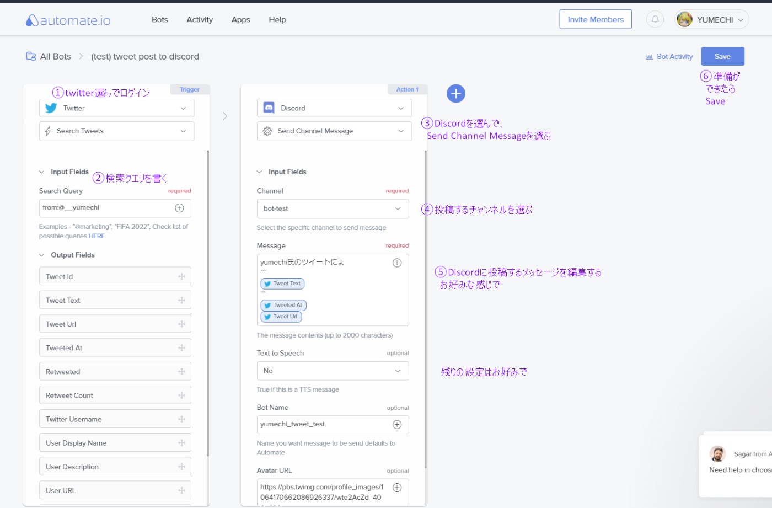Open the Apps menu
The width and height of the screenshot is (772, 508).
coord(241,19)
